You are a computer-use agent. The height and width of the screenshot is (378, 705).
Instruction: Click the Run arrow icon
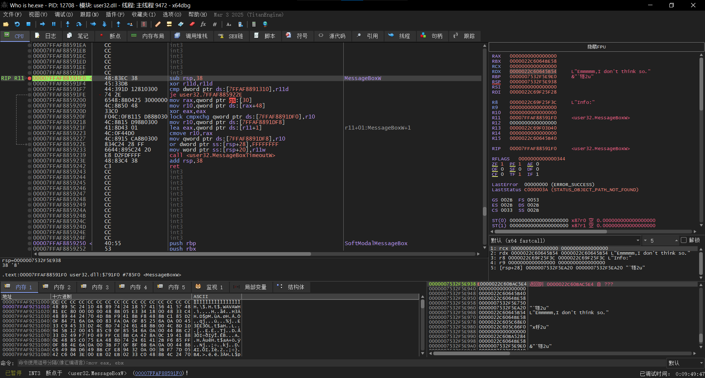click(x=43, y=24)
